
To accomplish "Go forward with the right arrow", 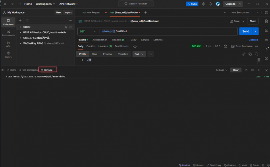I will [19, 4].
